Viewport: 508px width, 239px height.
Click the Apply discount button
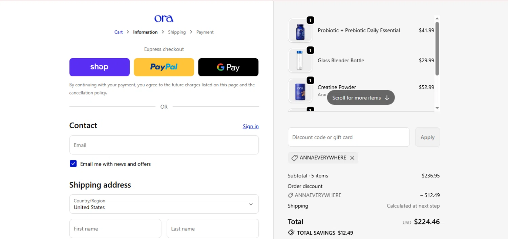(x=427, y=137)
